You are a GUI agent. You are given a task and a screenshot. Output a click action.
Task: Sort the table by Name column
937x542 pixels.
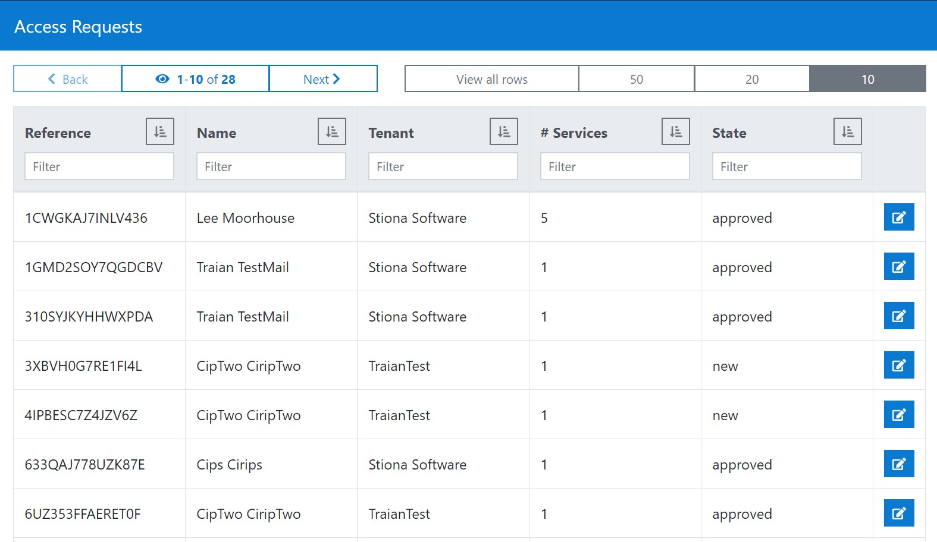pos(332,131)
